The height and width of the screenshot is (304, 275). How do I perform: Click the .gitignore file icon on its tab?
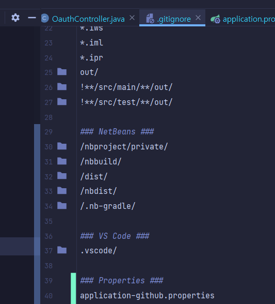coord(150,19)
